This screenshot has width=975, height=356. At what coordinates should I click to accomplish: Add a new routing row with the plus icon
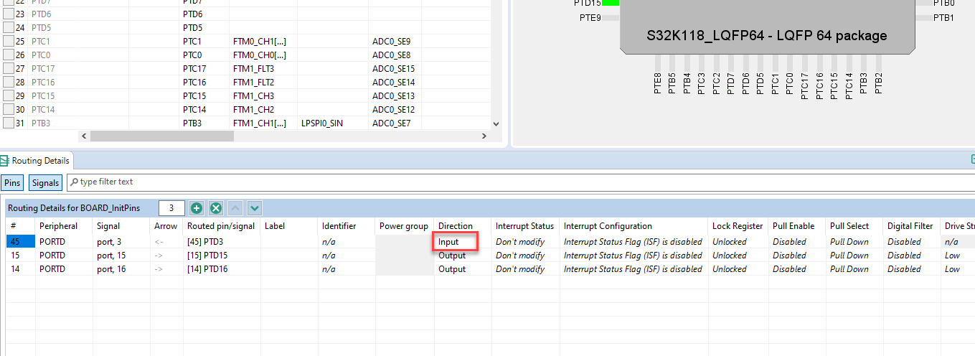pos(197,208)
